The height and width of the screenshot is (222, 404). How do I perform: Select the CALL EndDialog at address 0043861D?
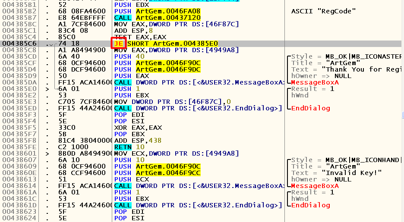pos(198,205)
